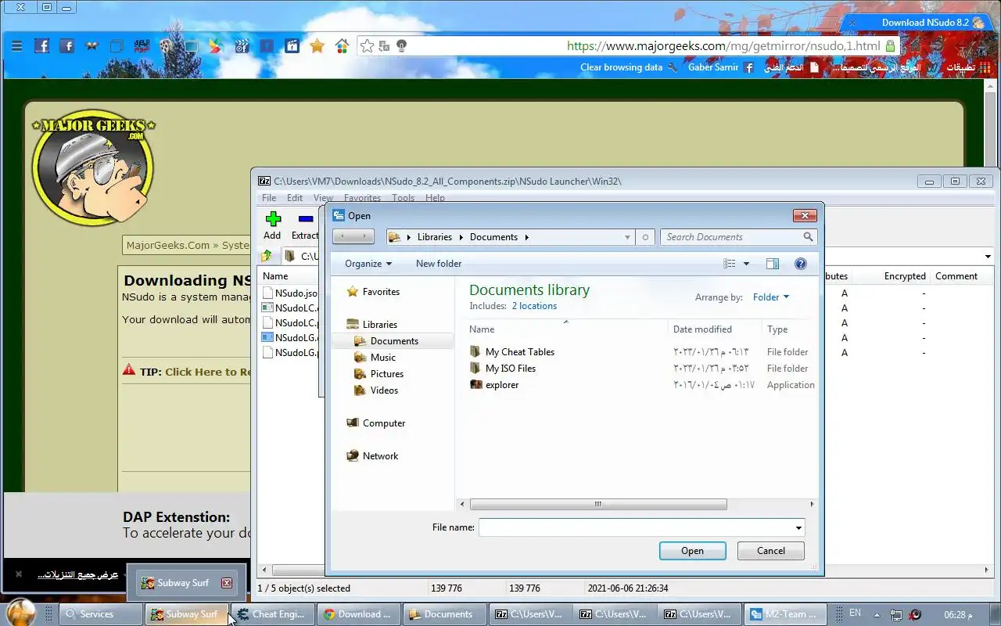Click the film reel extension icon

point(166,46)
